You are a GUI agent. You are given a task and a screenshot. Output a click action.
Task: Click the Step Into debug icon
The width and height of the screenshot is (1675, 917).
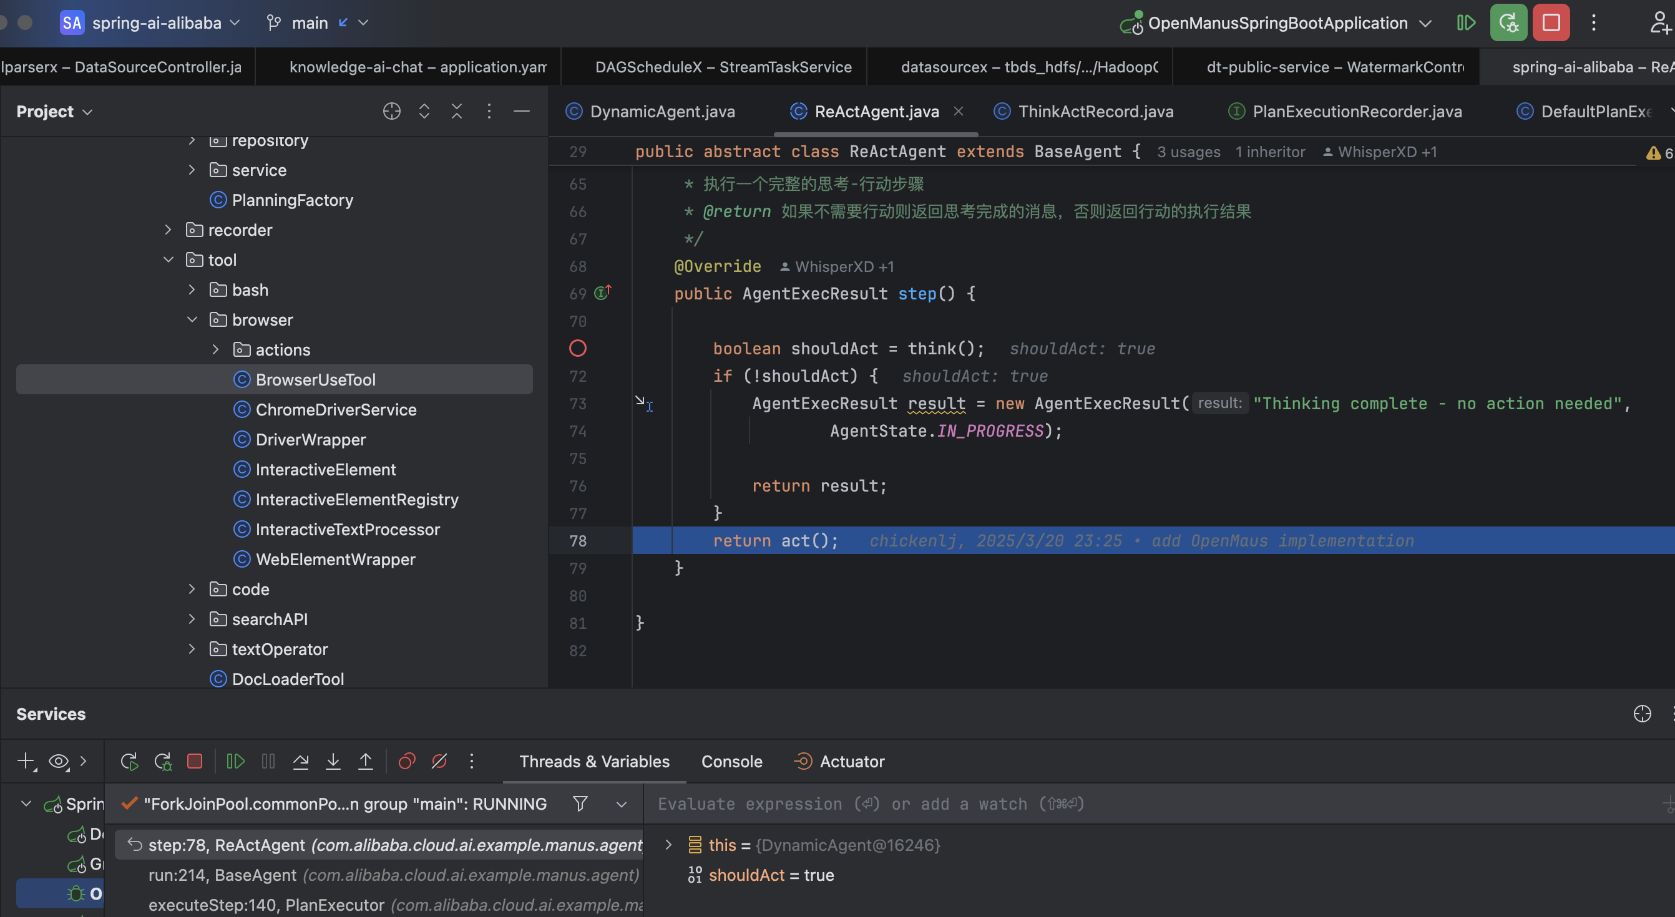tap(333, 761)
